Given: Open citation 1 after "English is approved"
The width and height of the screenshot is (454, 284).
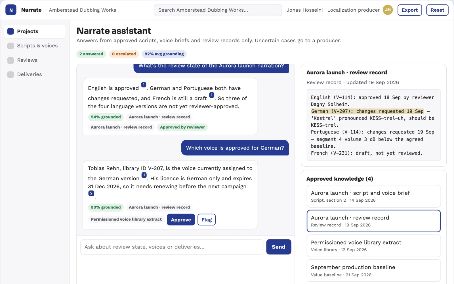Looking at the screenshot, I should (x=144, y=85).
